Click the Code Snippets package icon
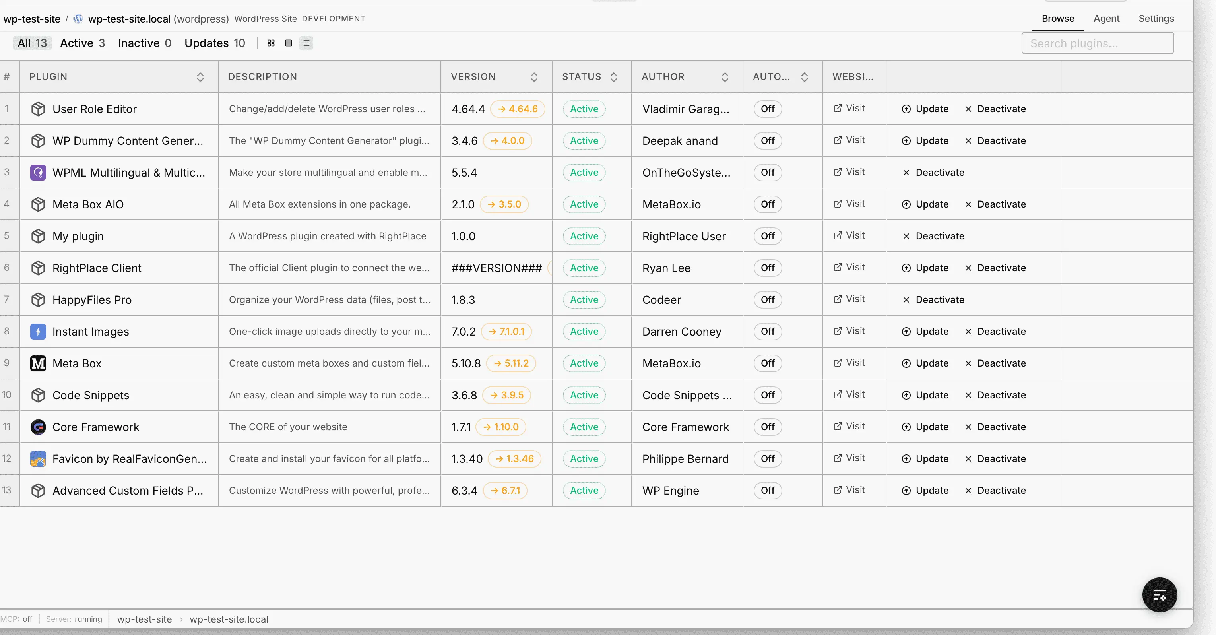Viewport: 1216px width, 635px height. click(x=38, y=395)
